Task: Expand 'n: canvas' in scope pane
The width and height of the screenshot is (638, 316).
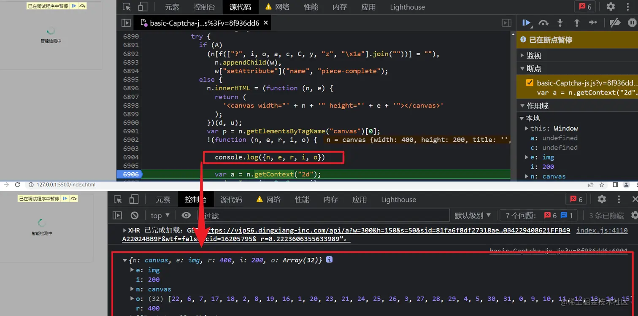Action: click(x=526, y=176)
